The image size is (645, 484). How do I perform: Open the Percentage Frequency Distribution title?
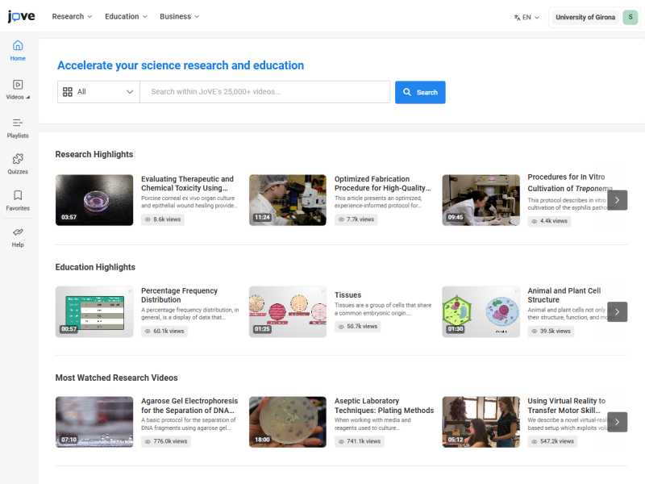pos(179,295)
